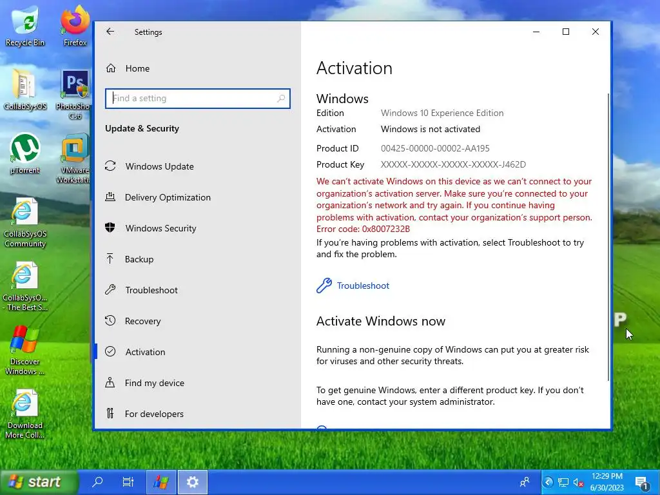Click the Activate Windows now heading
The height and width of the screenshot is (495, 660).
[381, 321]
